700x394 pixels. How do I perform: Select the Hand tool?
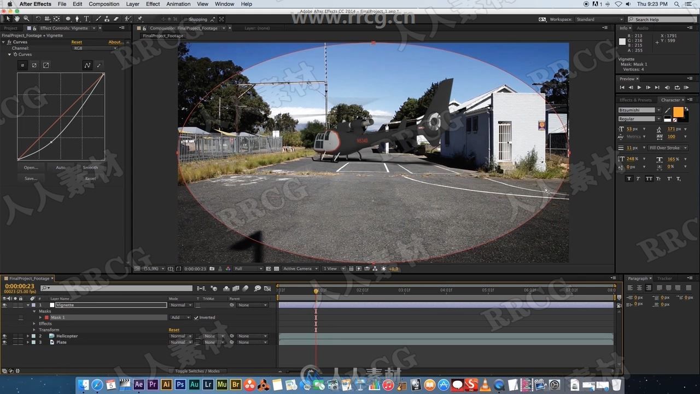(x=17, y=19)
